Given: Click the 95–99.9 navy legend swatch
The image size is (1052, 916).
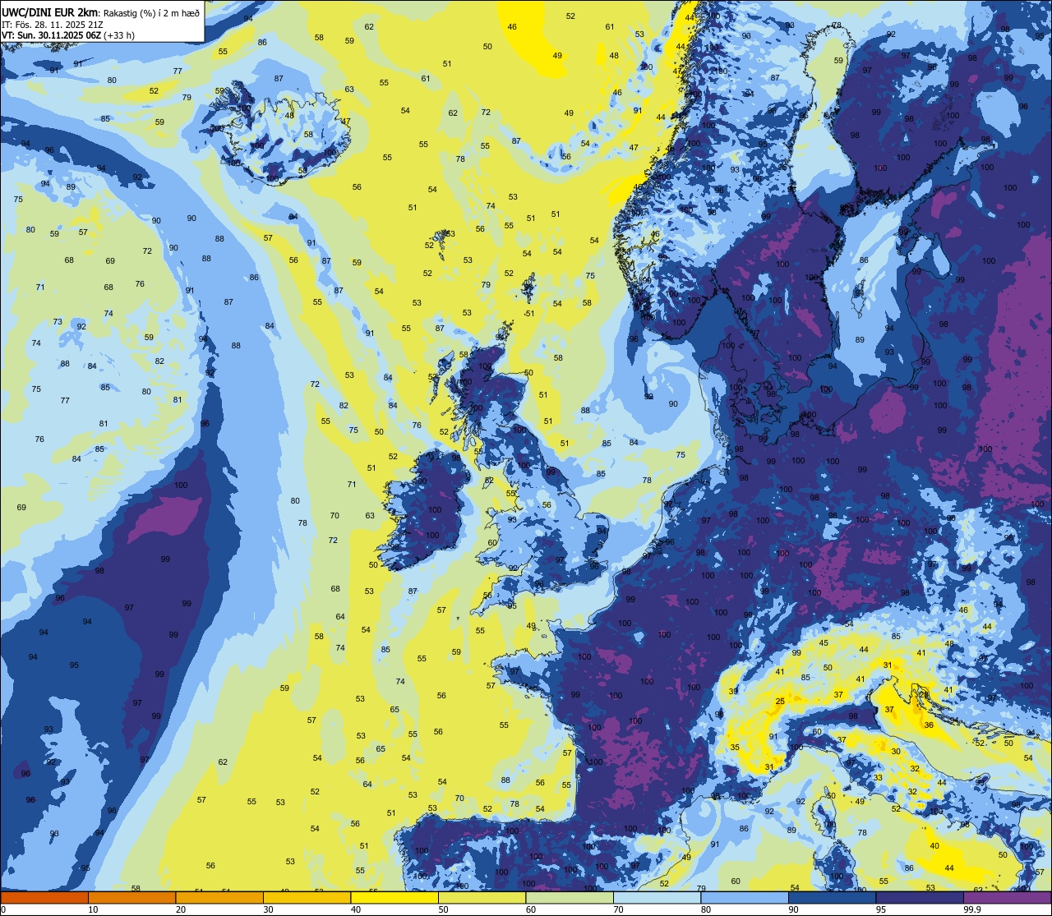Looking at the screenshot, I should 920,897.
